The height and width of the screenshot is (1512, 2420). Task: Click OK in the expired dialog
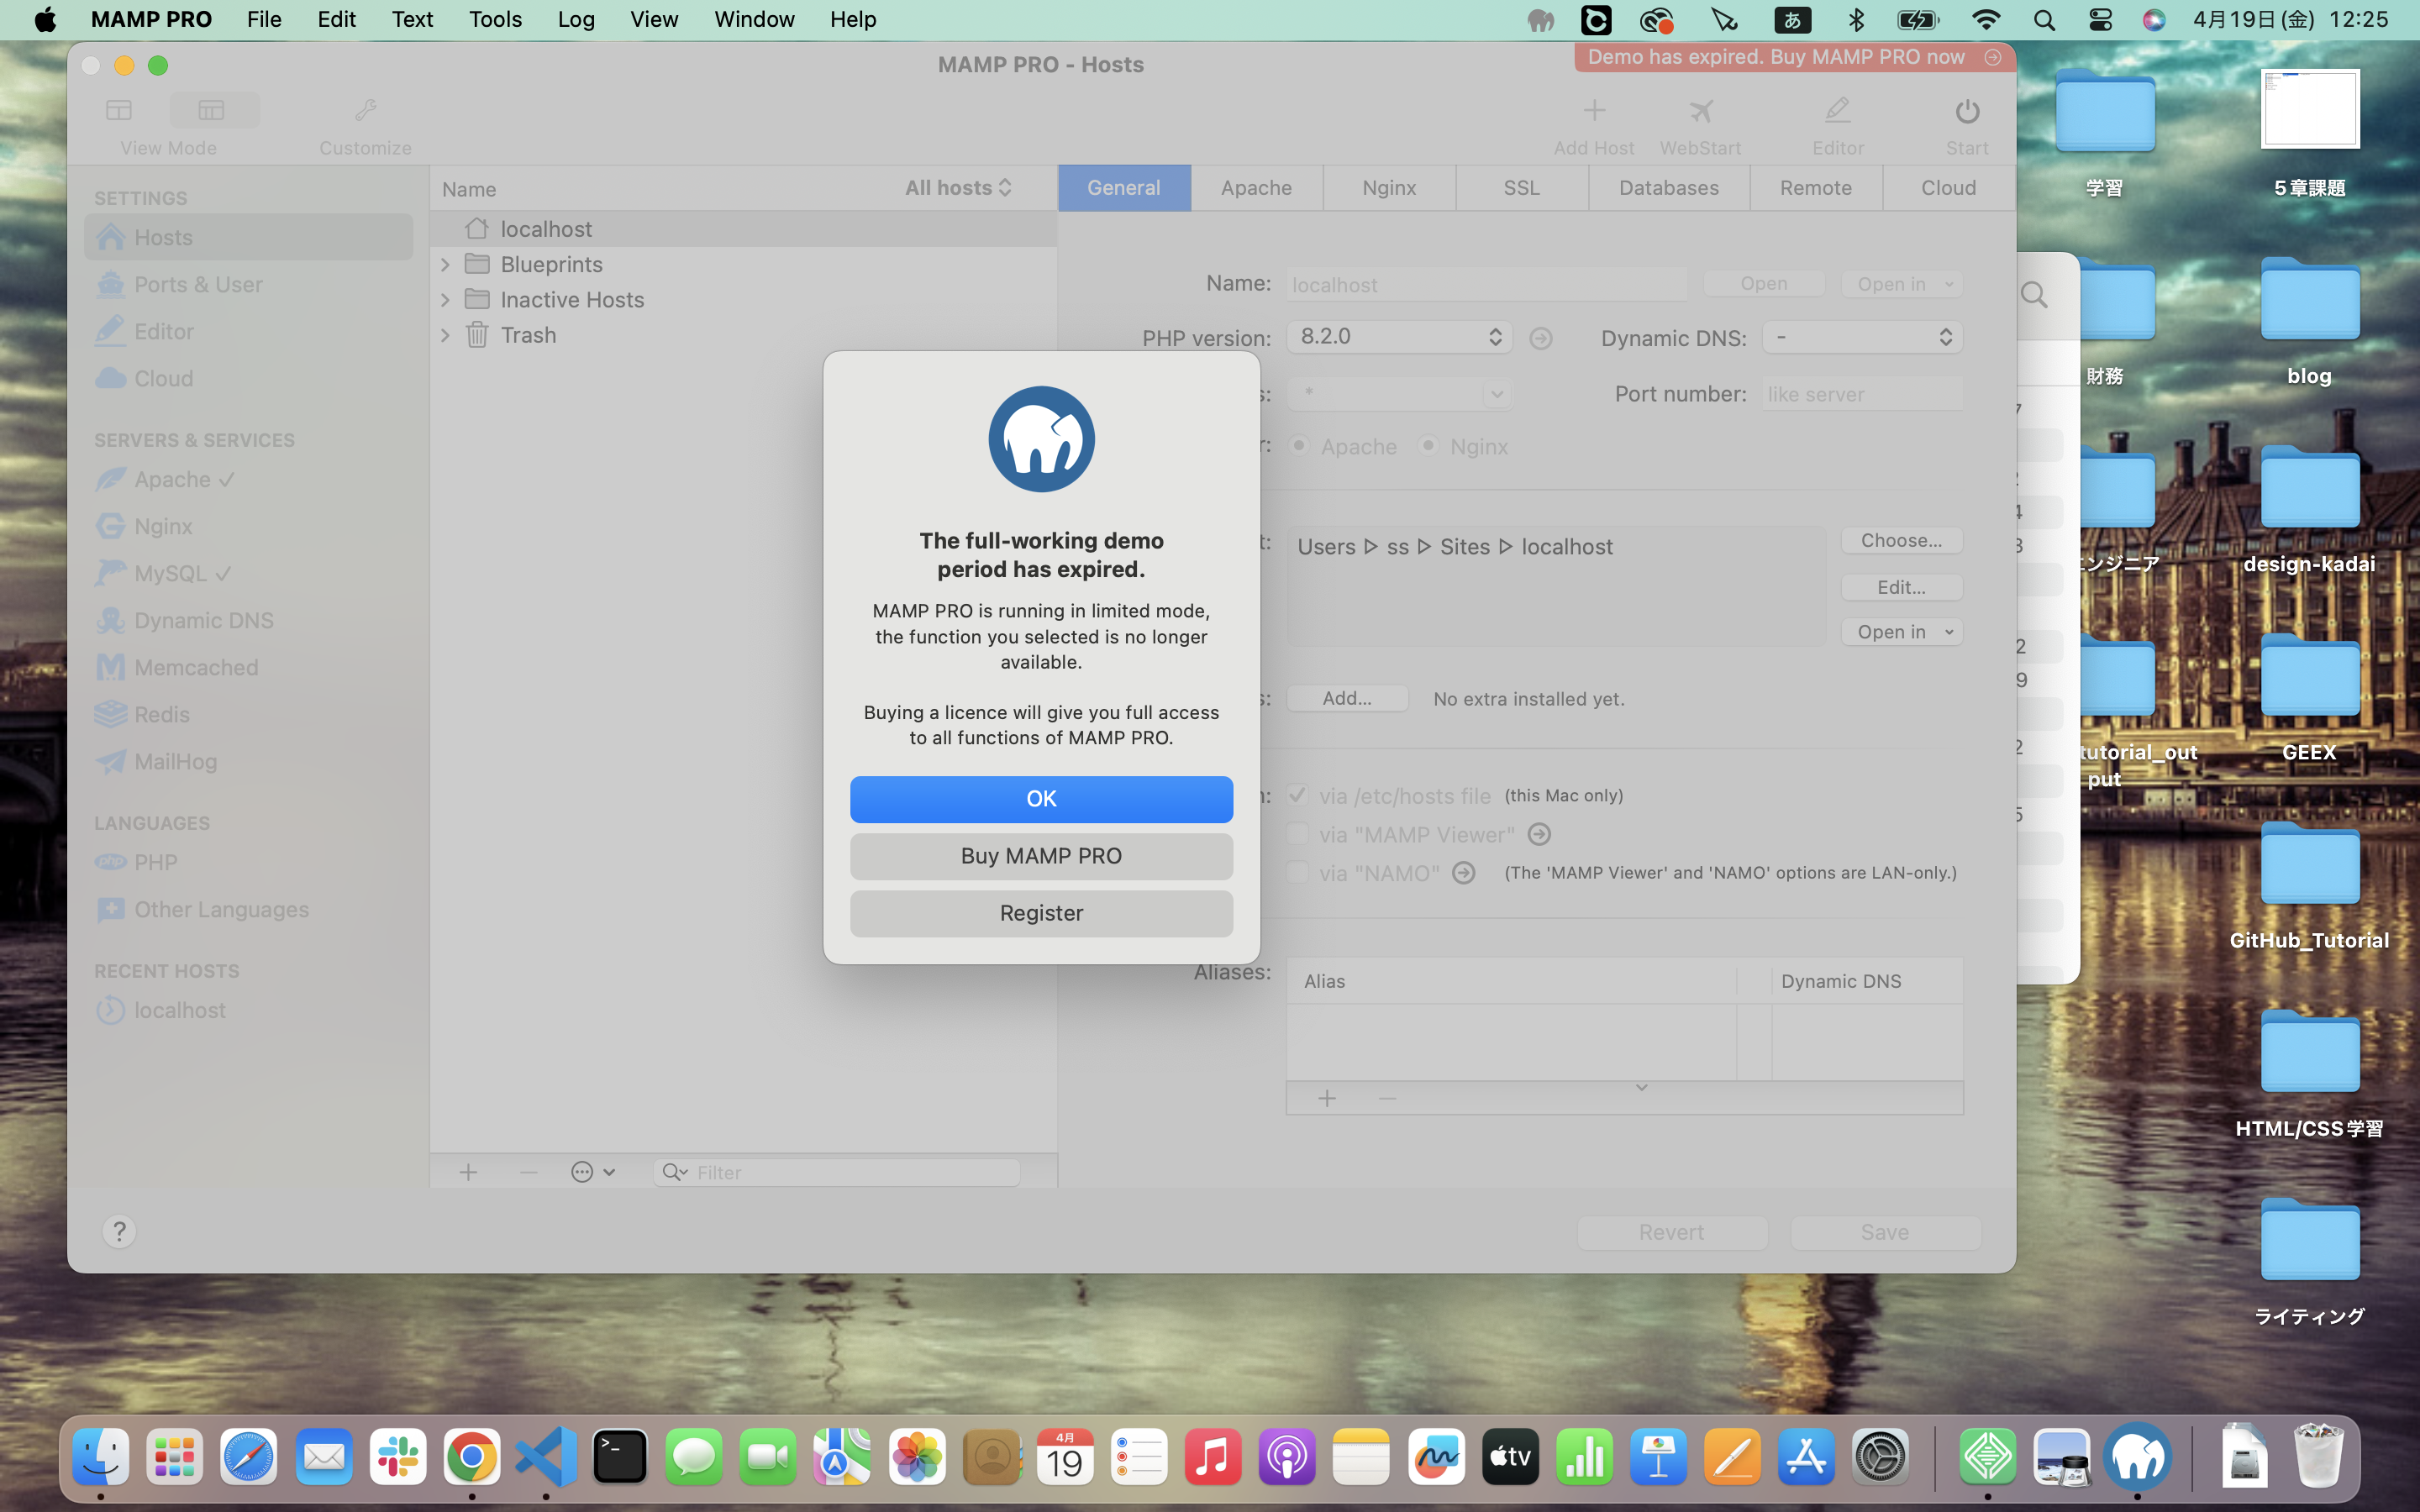click(x=1041, y=799)
